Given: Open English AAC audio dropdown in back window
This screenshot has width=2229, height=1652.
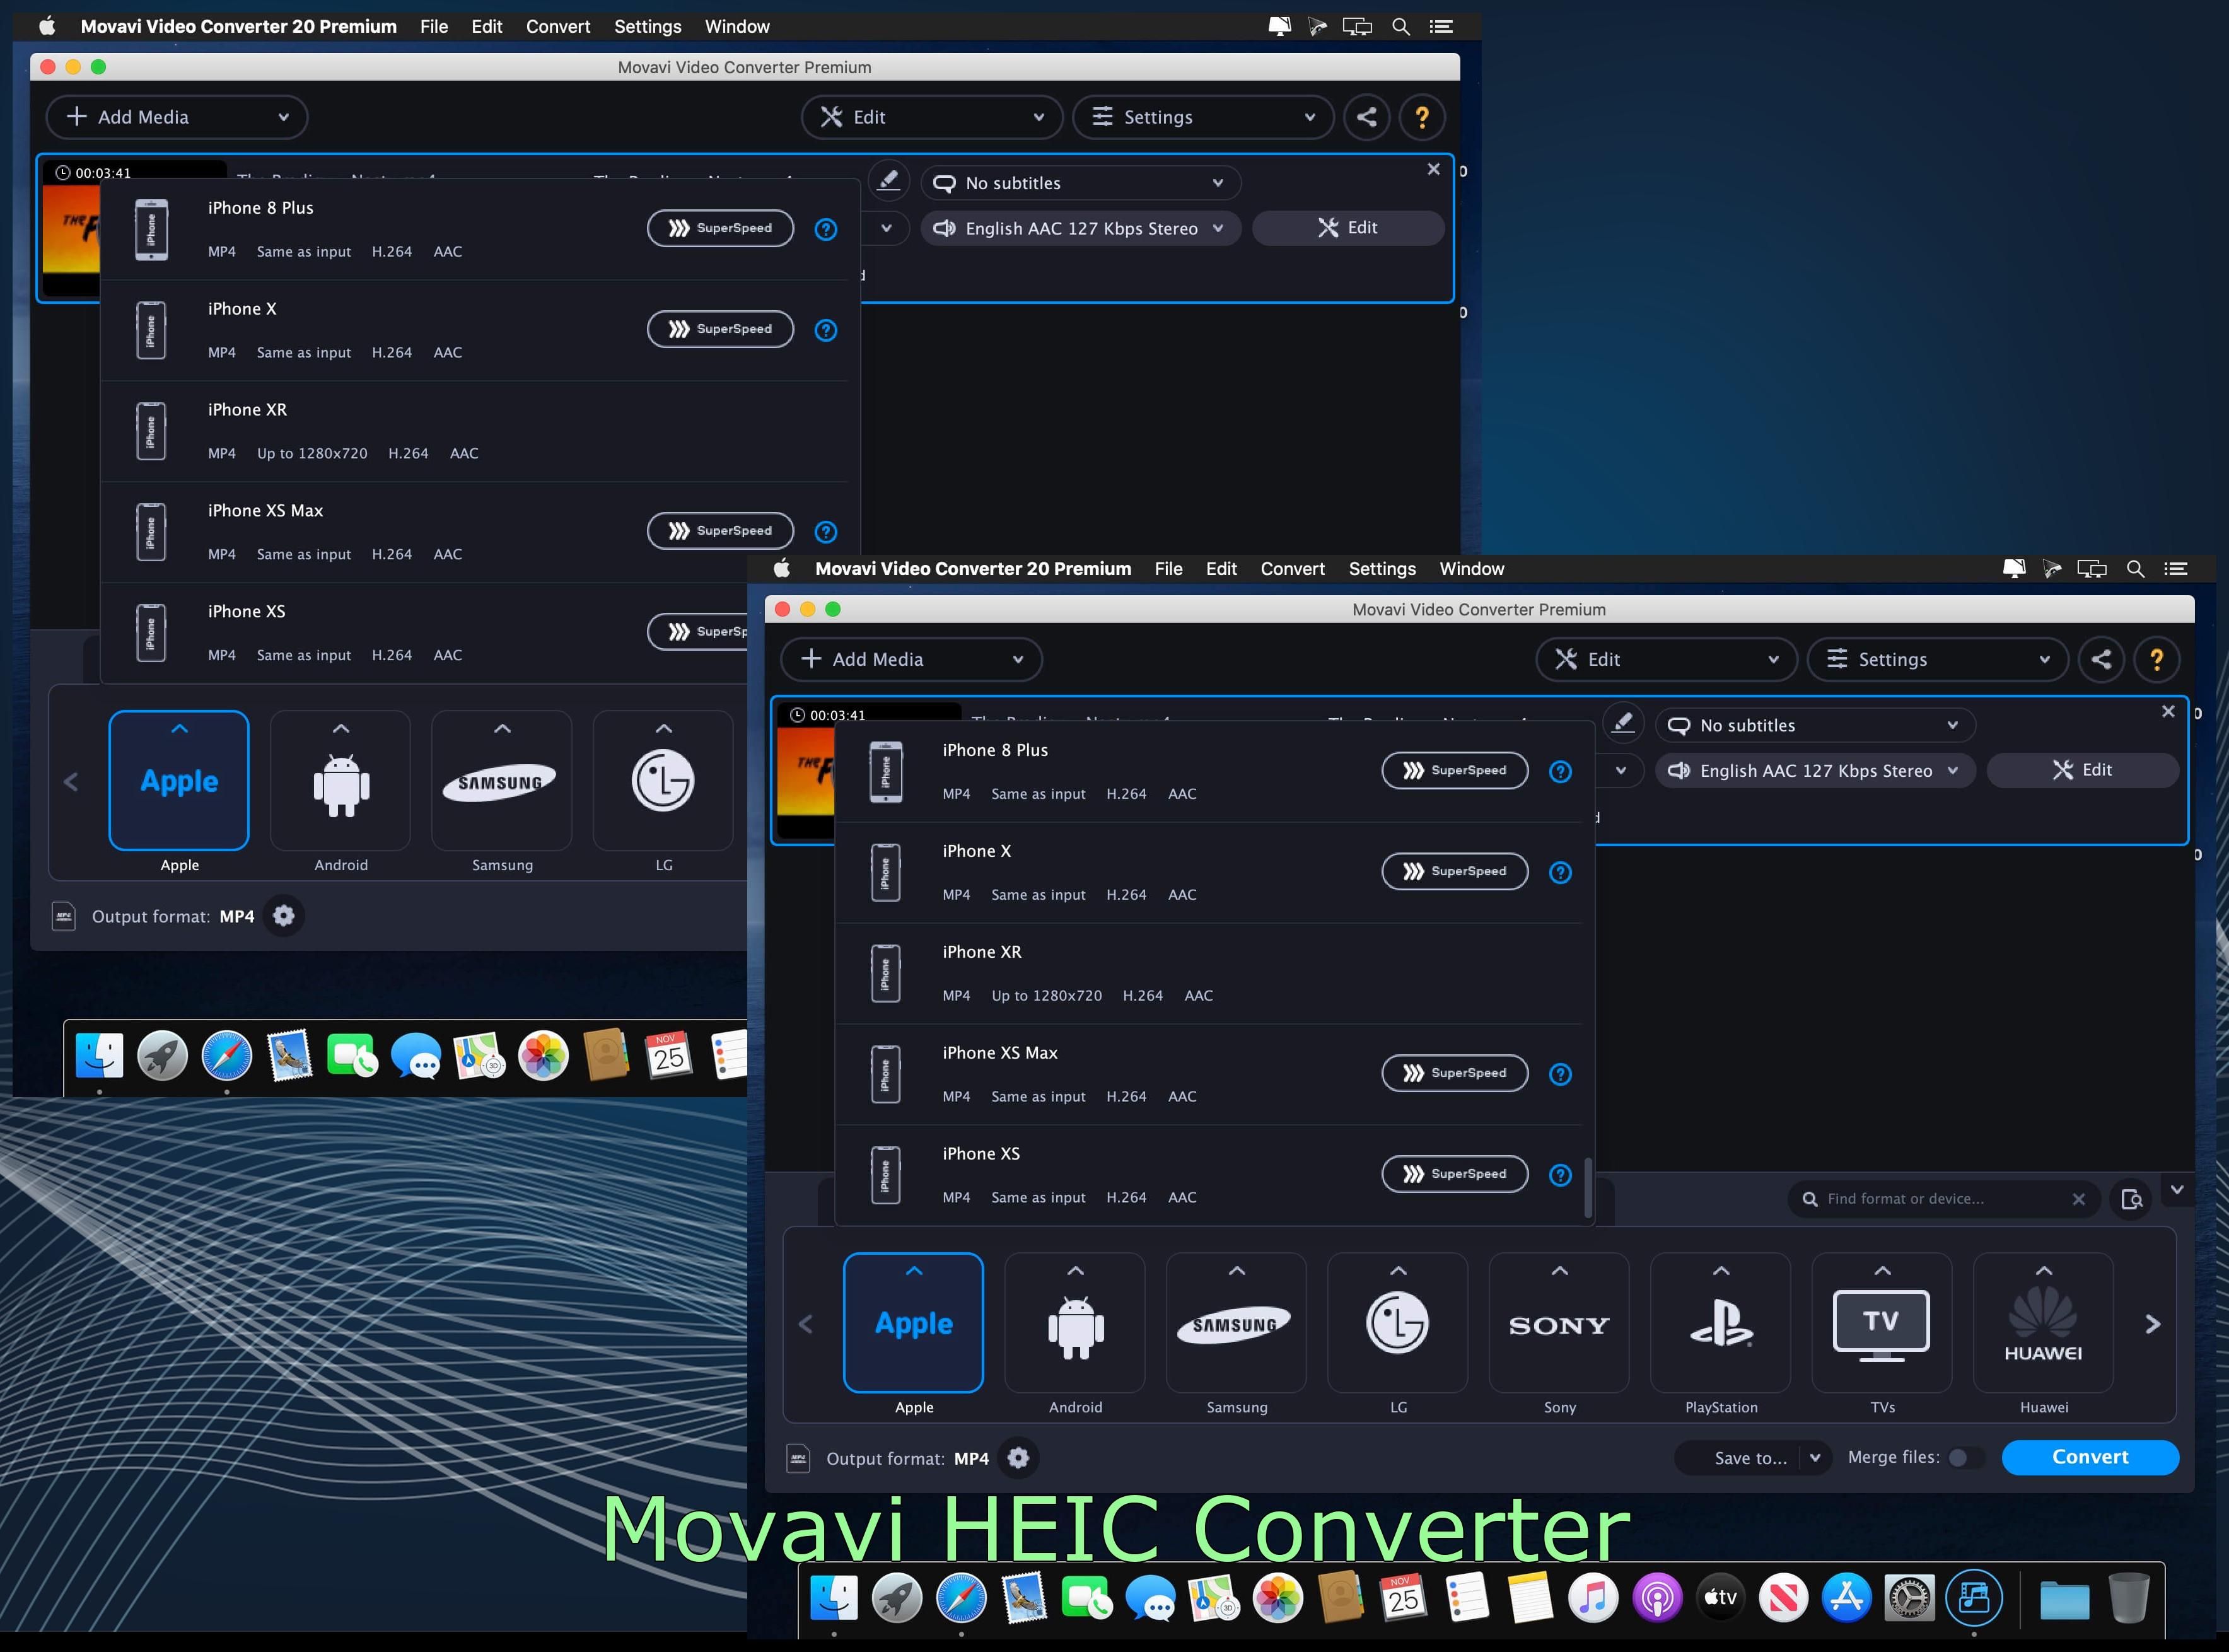Looking at the screenshot, I should 1080,228.
